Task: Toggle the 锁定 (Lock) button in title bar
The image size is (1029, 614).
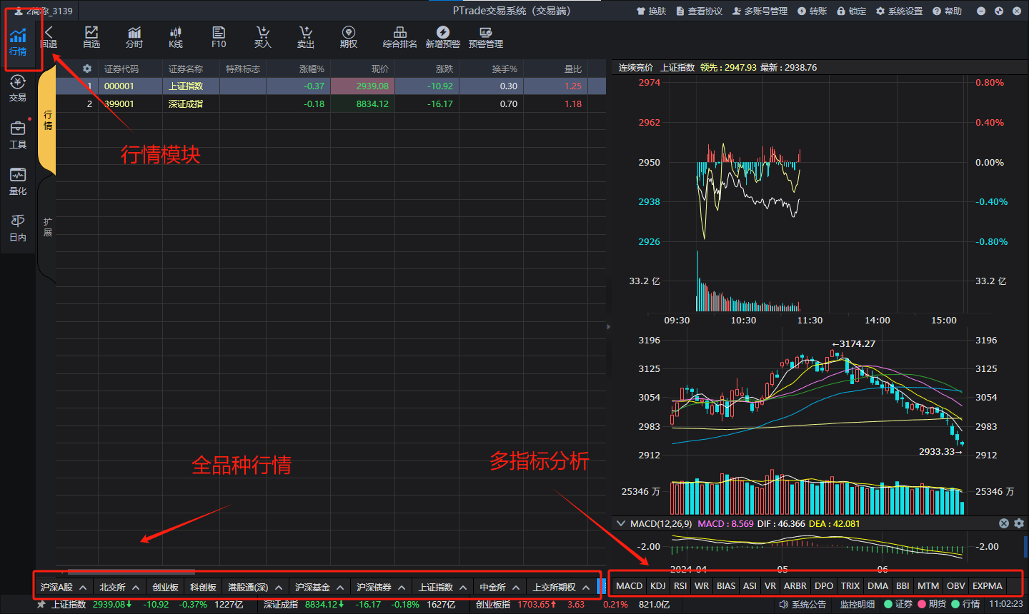Action: pyautogui.click(x=852, y=11)
